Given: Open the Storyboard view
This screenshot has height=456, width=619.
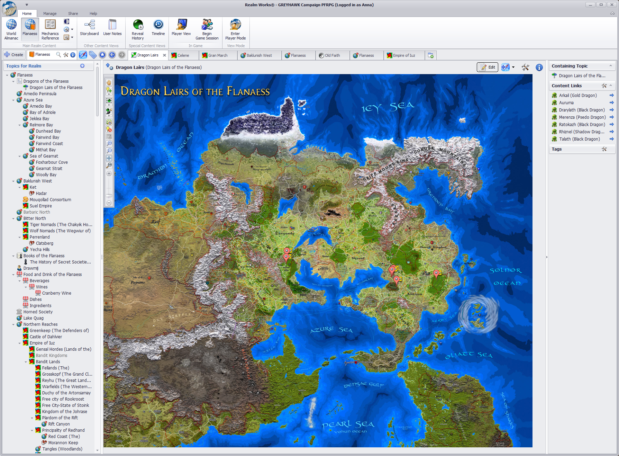Looking at the screenshot, I should (x=89, y=28).
